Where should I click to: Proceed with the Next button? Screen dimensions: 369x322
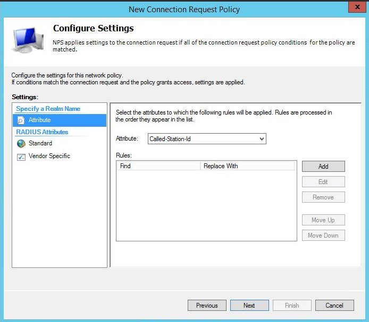point(249,306)
